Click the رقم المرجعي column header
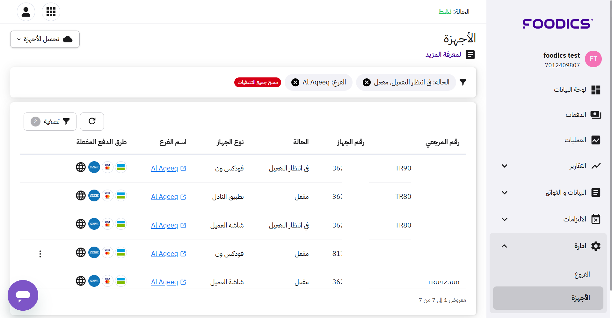The image size is (612, 318). (x=442, y=142)
